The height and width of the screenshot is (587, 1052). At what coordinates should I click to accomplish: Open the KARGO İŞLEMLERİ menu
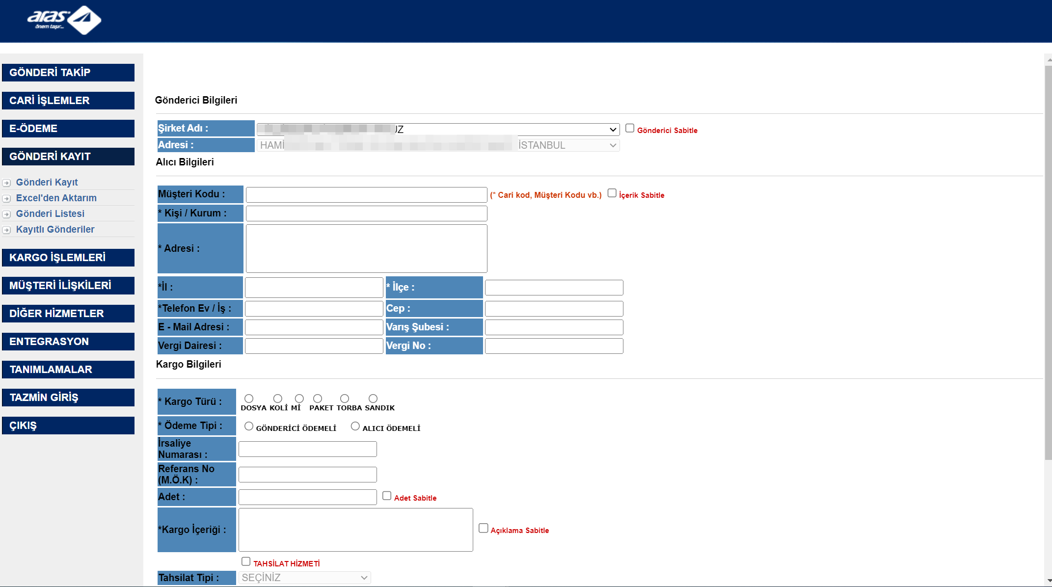(x=68, y=258)
